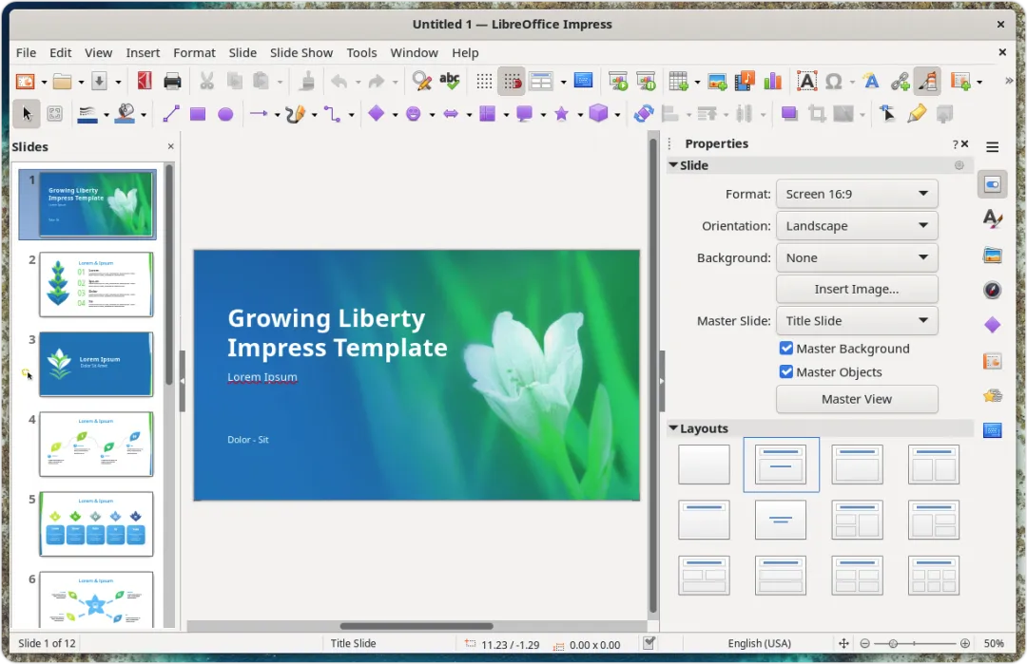
Task: Open the Format menu
Action: click(x=194, y=52)
